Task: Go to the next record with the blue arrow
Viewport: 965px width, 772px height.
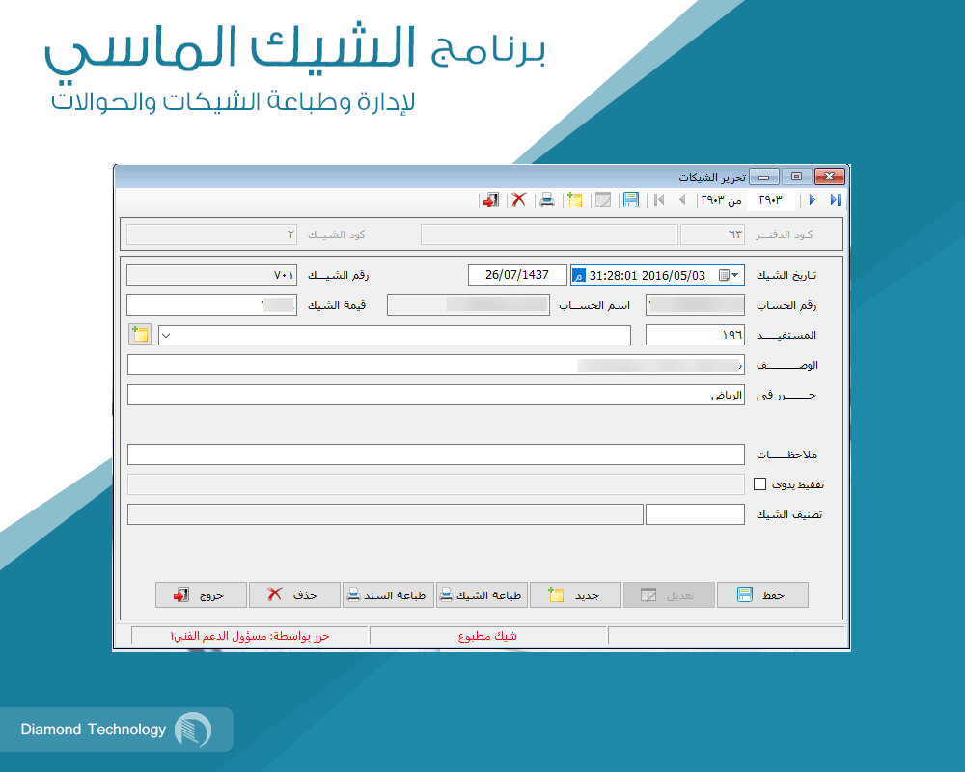Action: pyautogui.click(x=812, y=200)
